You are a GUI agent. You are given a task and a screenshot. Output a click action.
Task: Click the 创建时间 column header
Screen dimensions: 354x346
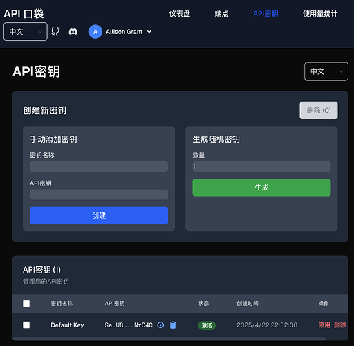(248, 303)
